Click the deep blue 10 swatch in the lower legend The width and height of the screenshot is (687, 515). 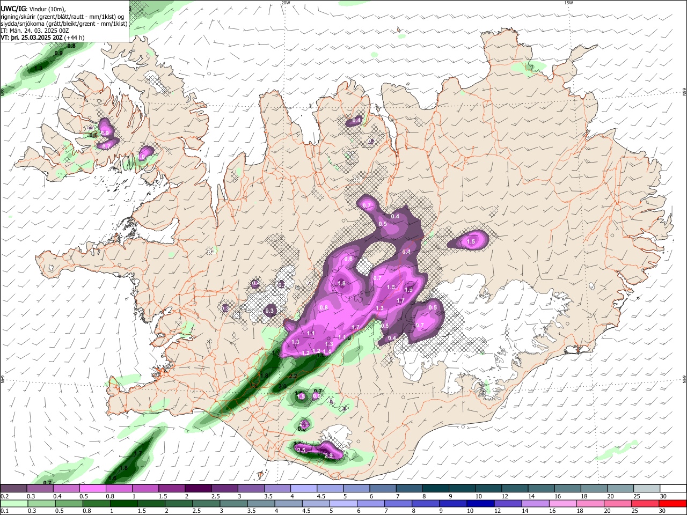(480, 503)
